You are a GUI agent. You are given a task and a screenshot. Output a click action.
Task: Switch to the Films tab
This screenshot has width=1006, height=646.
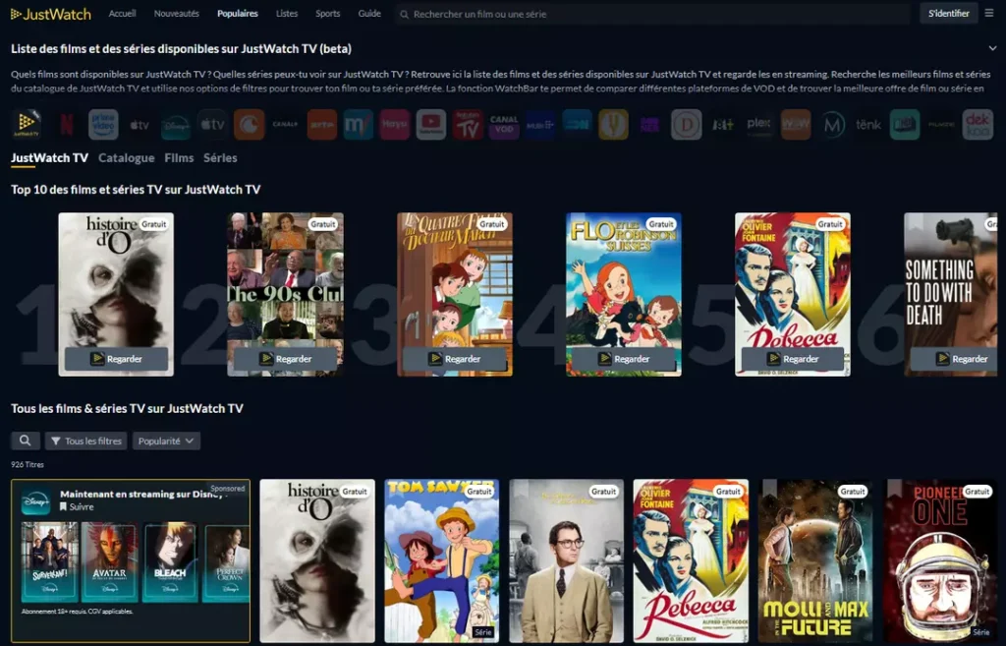click(179, 158)
